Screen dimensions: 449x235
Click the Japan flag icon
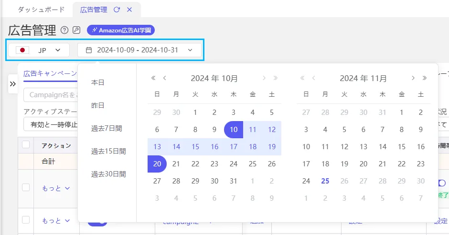pyautogui.click(x=22, y=51)
